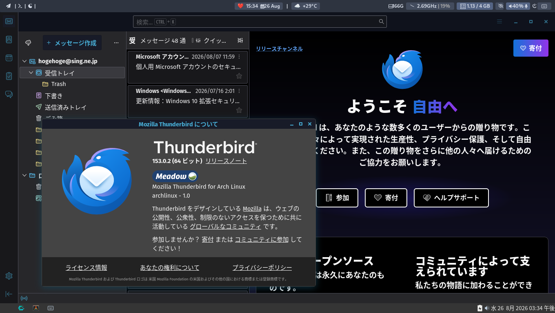
Task: Click the 1.13 / 4 GB memory indicator
Action: pos(475,6)
